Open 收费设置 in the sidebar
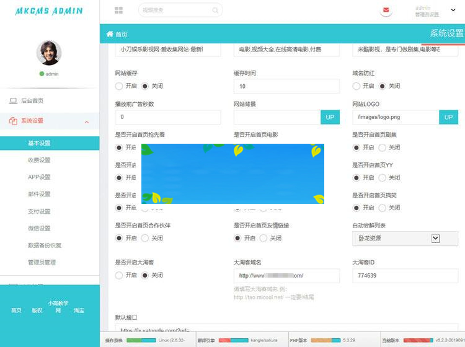 click(x=39, y=160)
